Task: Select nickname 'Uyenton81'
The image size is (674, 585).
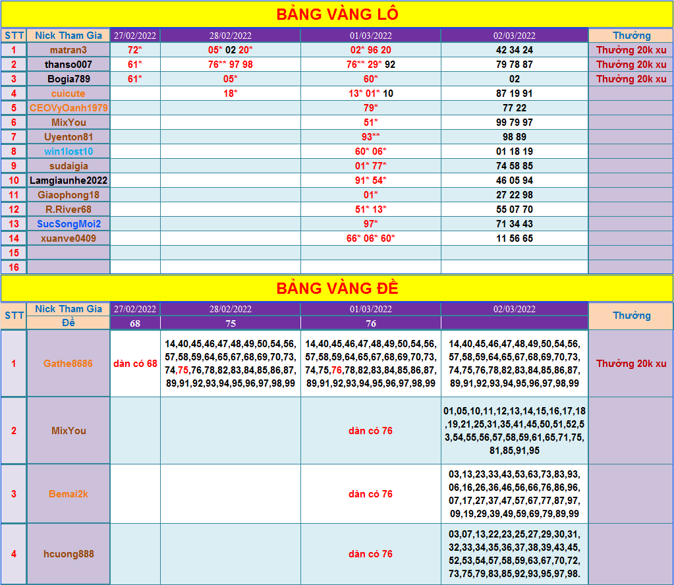Action: [x=69, y=137]
